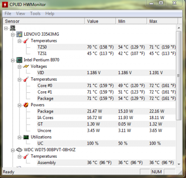
Task: Open the File menu
Action: tap(8, 13)
